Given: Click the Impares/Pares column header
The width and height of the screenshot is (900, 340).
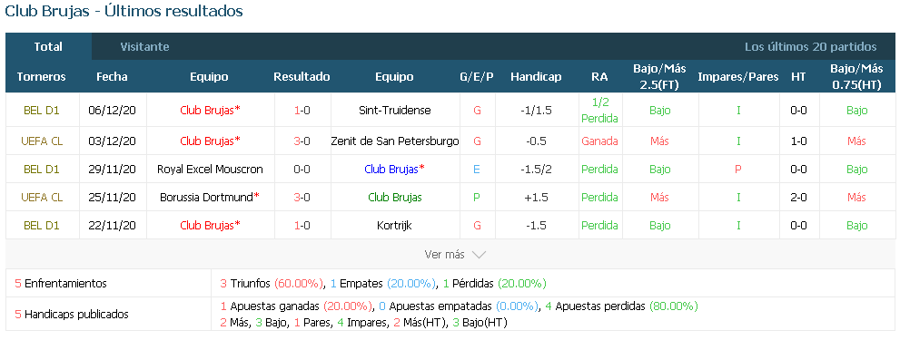Looking at the screenshot, I should pos(738,76).
